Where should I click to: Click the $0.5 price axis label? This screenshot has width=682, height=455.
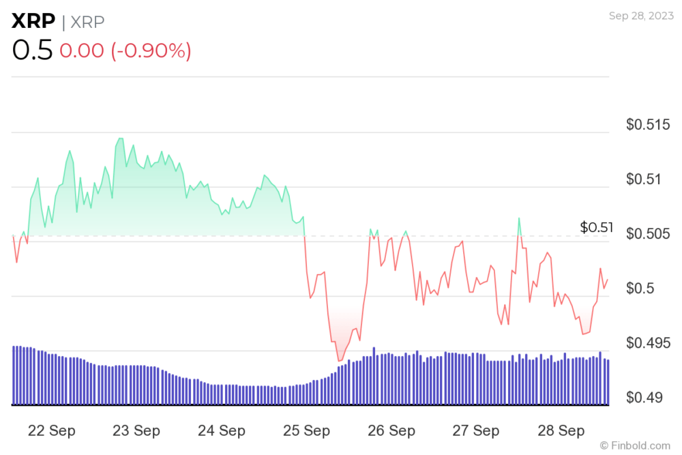640,289
